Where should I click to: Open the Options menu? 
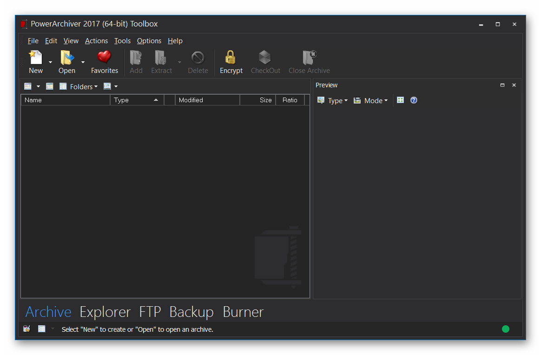(149, 41)
